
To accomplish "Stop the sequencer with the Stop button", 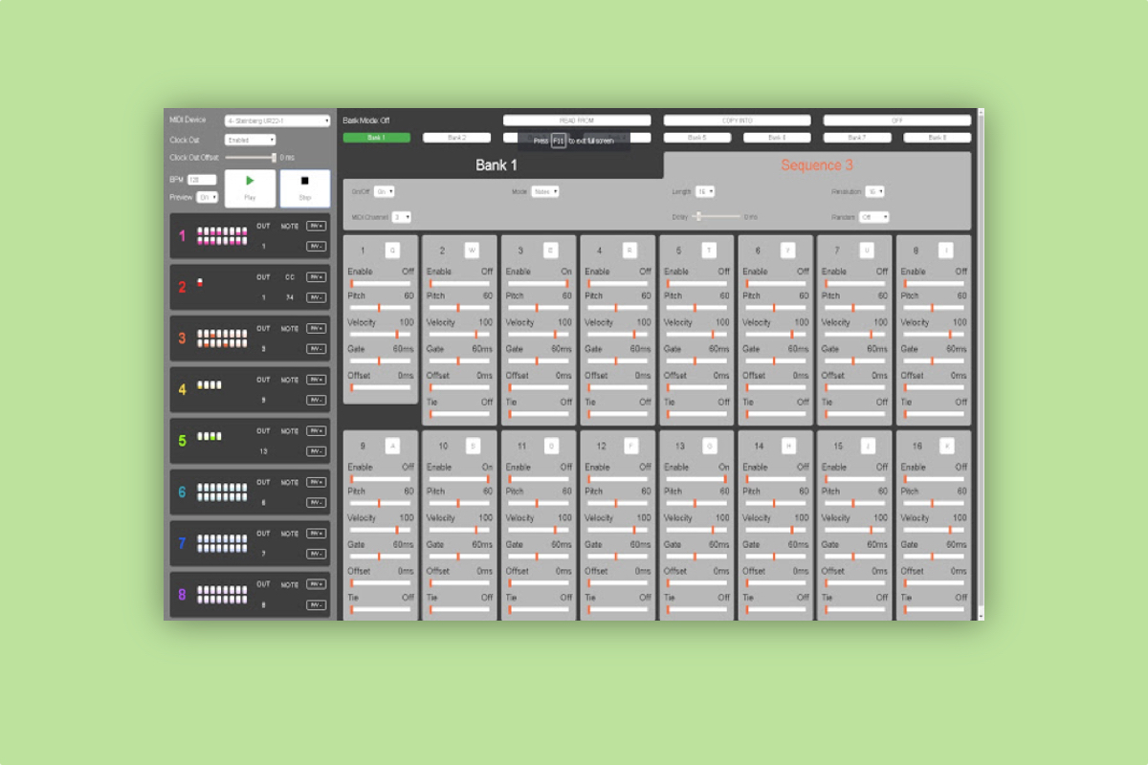I will 304,188.
